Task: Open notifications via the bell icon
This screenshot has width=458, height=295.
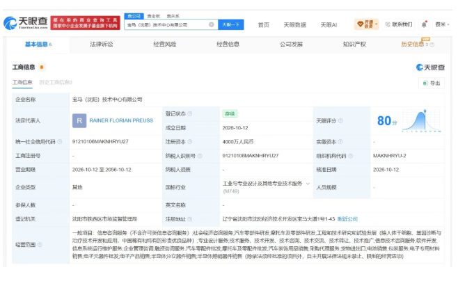Action: click(424, 24)
